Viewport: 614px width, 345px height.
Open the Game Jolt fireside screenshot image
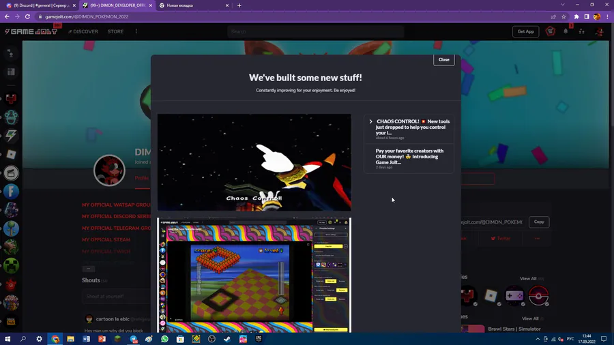point(254,275)
